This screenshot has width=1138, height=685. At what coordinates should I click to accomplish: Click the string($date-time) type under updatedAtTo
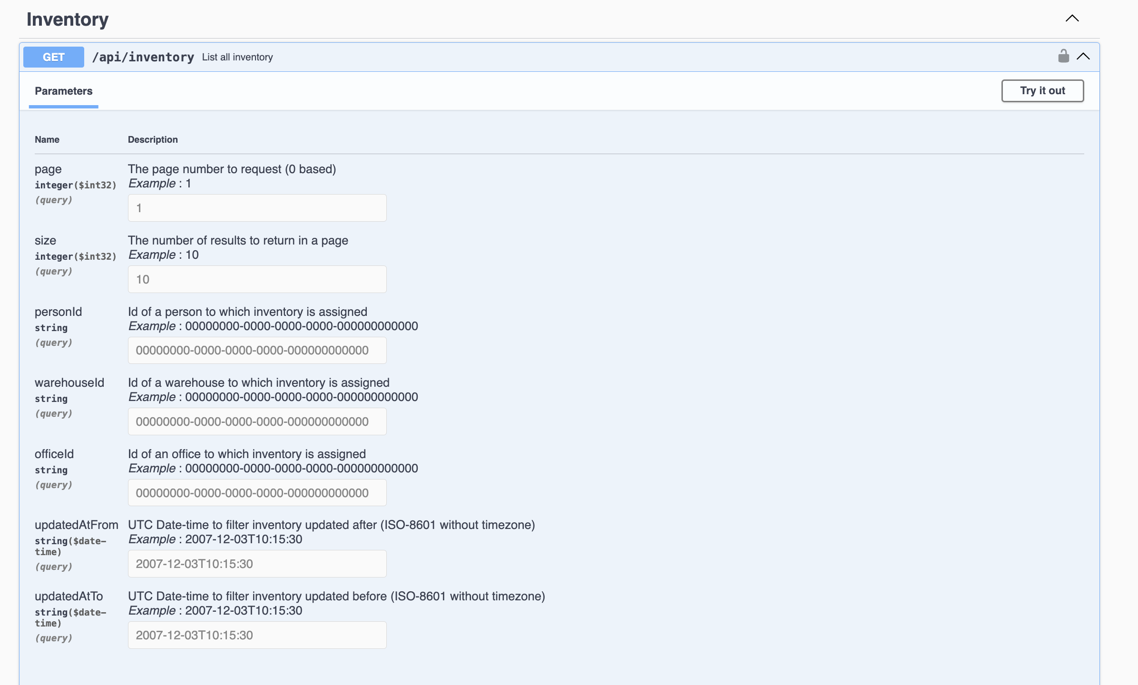(70, 617)
